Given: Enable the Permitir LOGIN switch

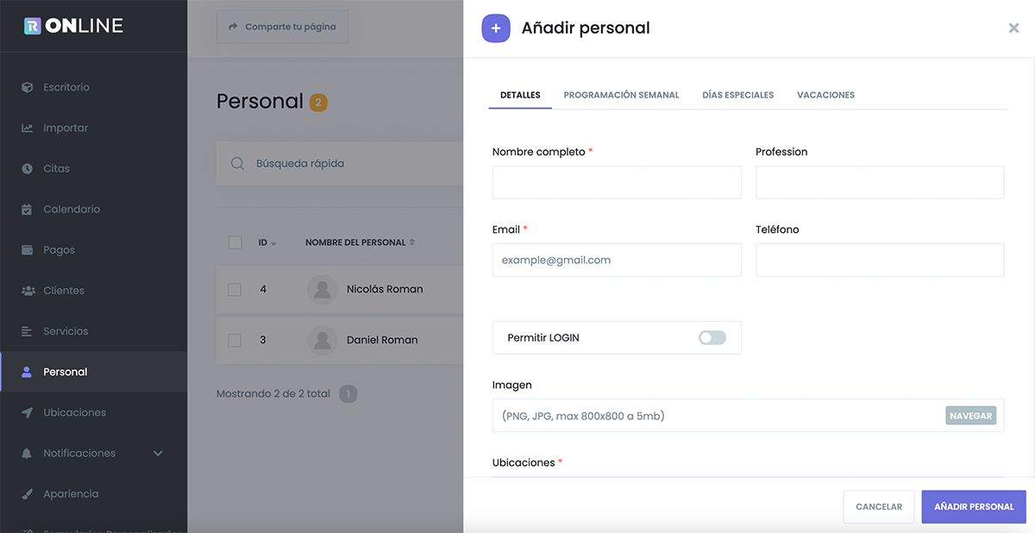Looking at the screenshot, I should point(712,338).
